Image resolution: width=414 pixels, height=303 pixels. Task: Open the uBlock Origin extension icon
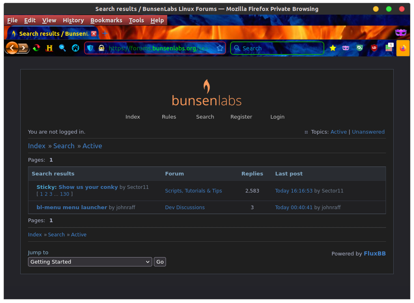coord(374,48)
